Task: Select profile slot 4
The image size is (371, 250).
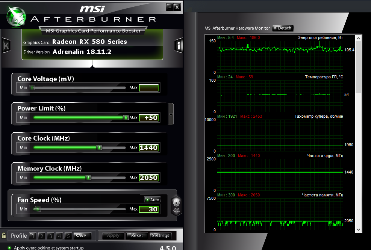Action: click(x=59, y=236)
